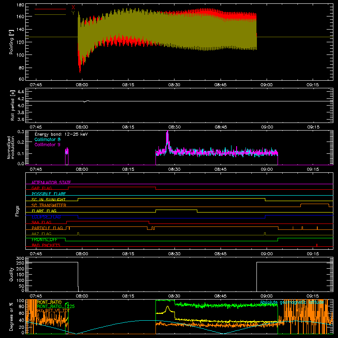The height and width of the screenshot is (338, 338).
Task: Click the 07:45 tick label under quality plot
Action: (36, 296)
